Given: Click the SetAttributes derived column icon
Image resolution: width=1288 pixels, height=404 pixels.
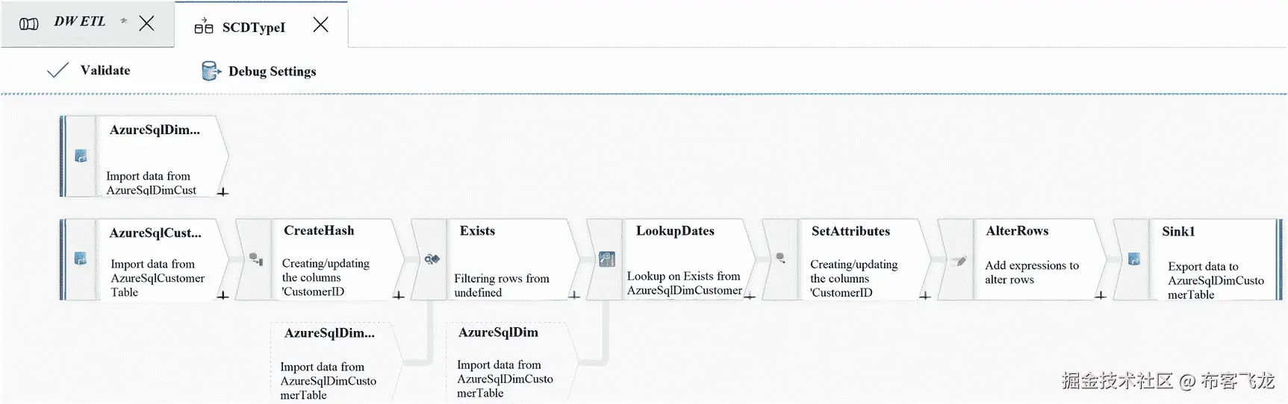Looking at the screenshot, I should point(780,258).
